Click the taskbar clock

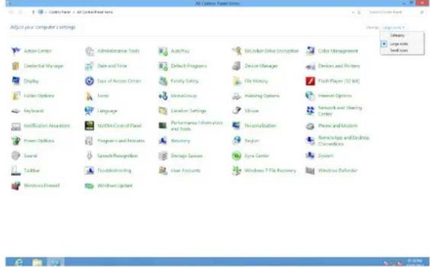(x=414, y=262)
